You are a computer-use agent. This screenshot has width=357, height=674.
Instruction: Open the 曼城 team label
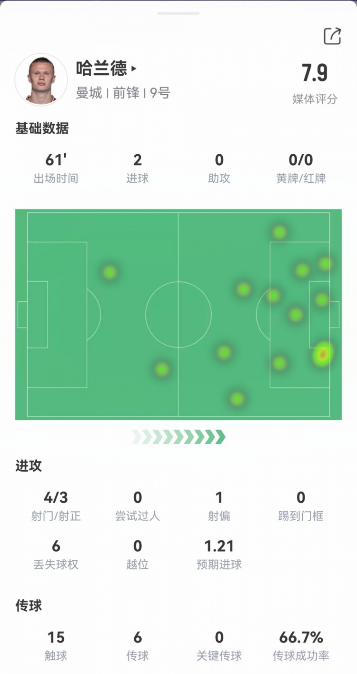[x=89, y=93]
